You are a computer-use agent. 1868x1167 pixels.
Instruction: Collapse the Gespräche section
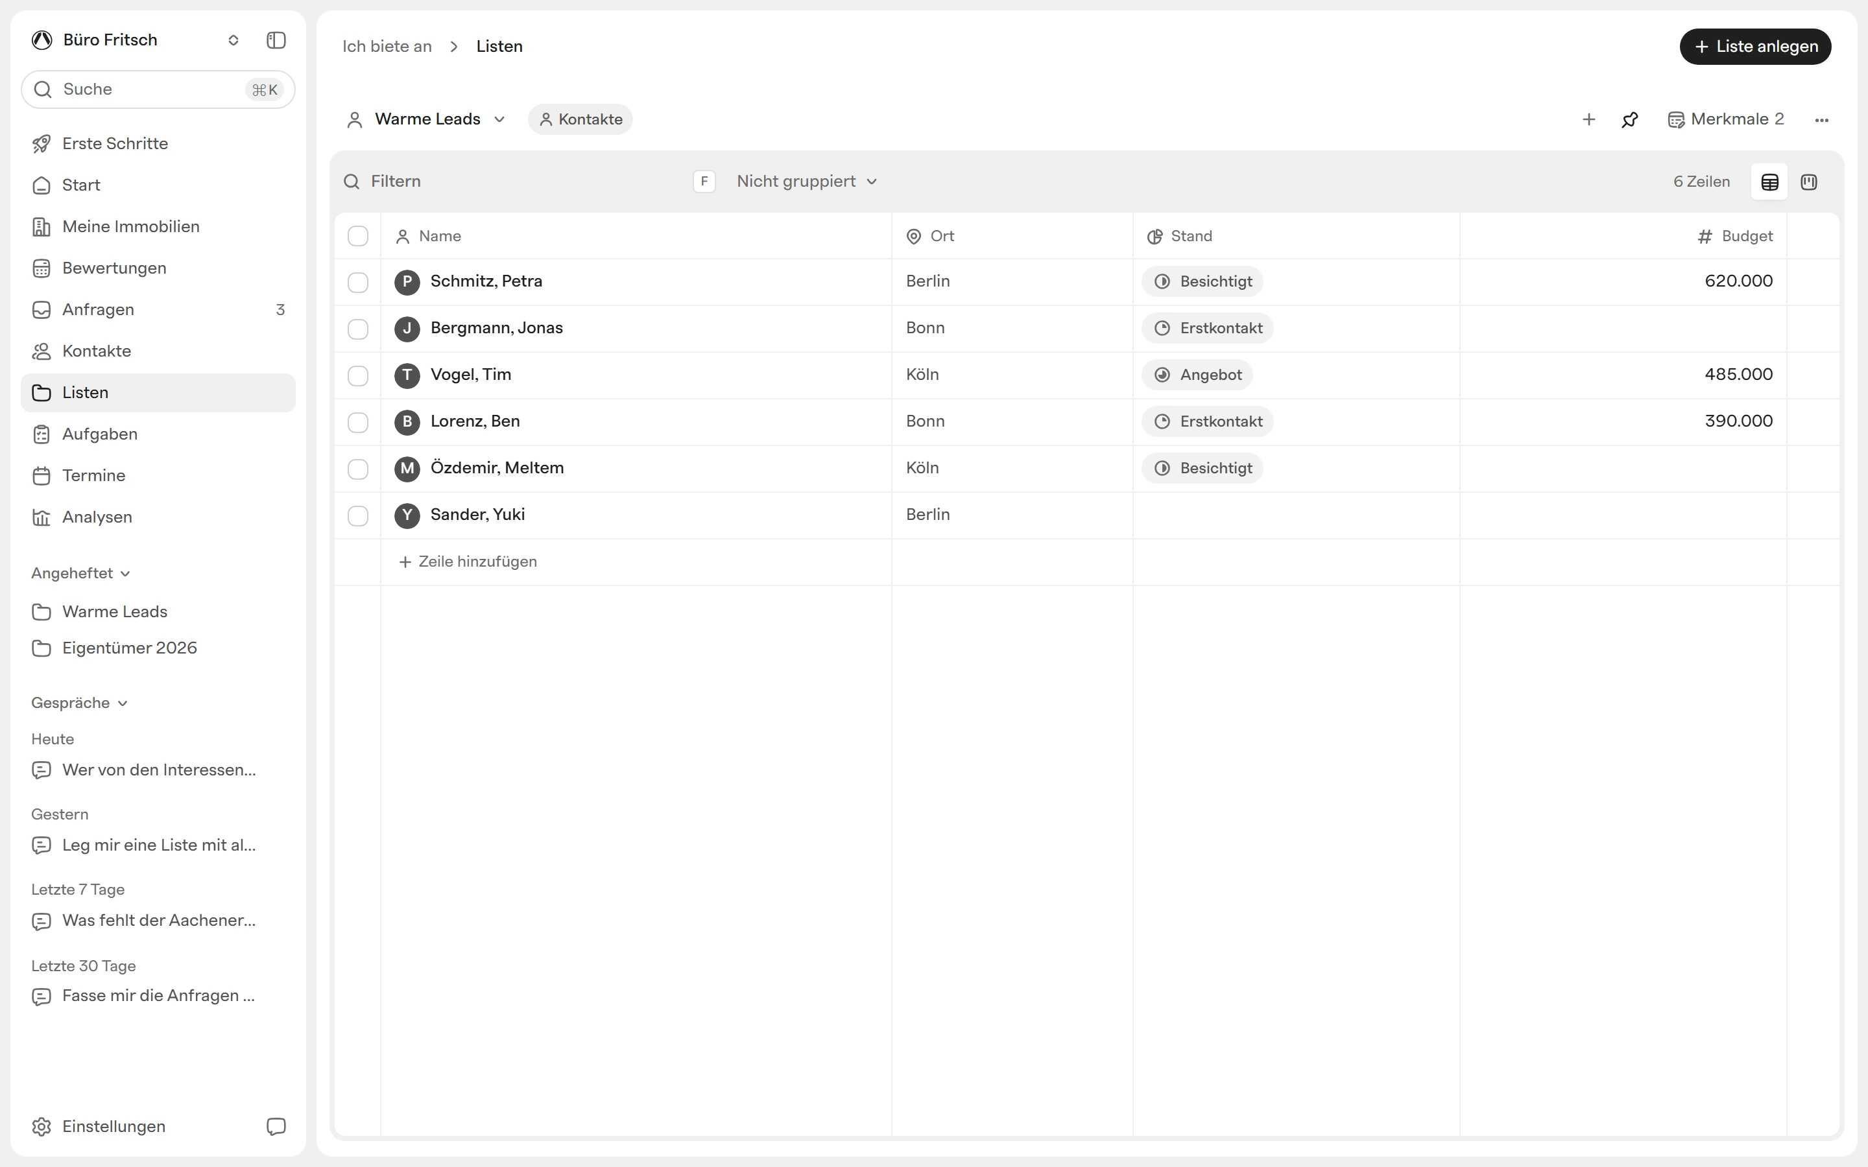click(78, 703)
